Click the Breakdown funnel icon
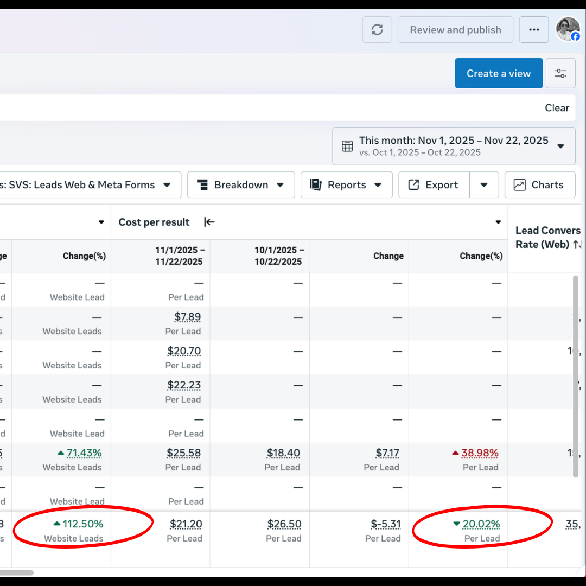 (203, 184)
